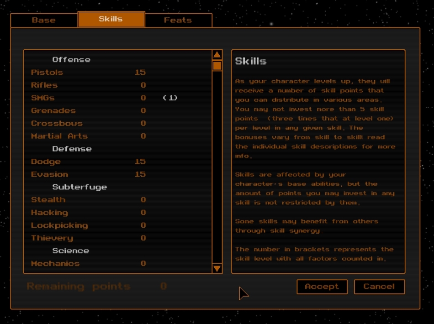Click the Lockpicking skill entry
The image size is (434, 324).
pos(59,225)
